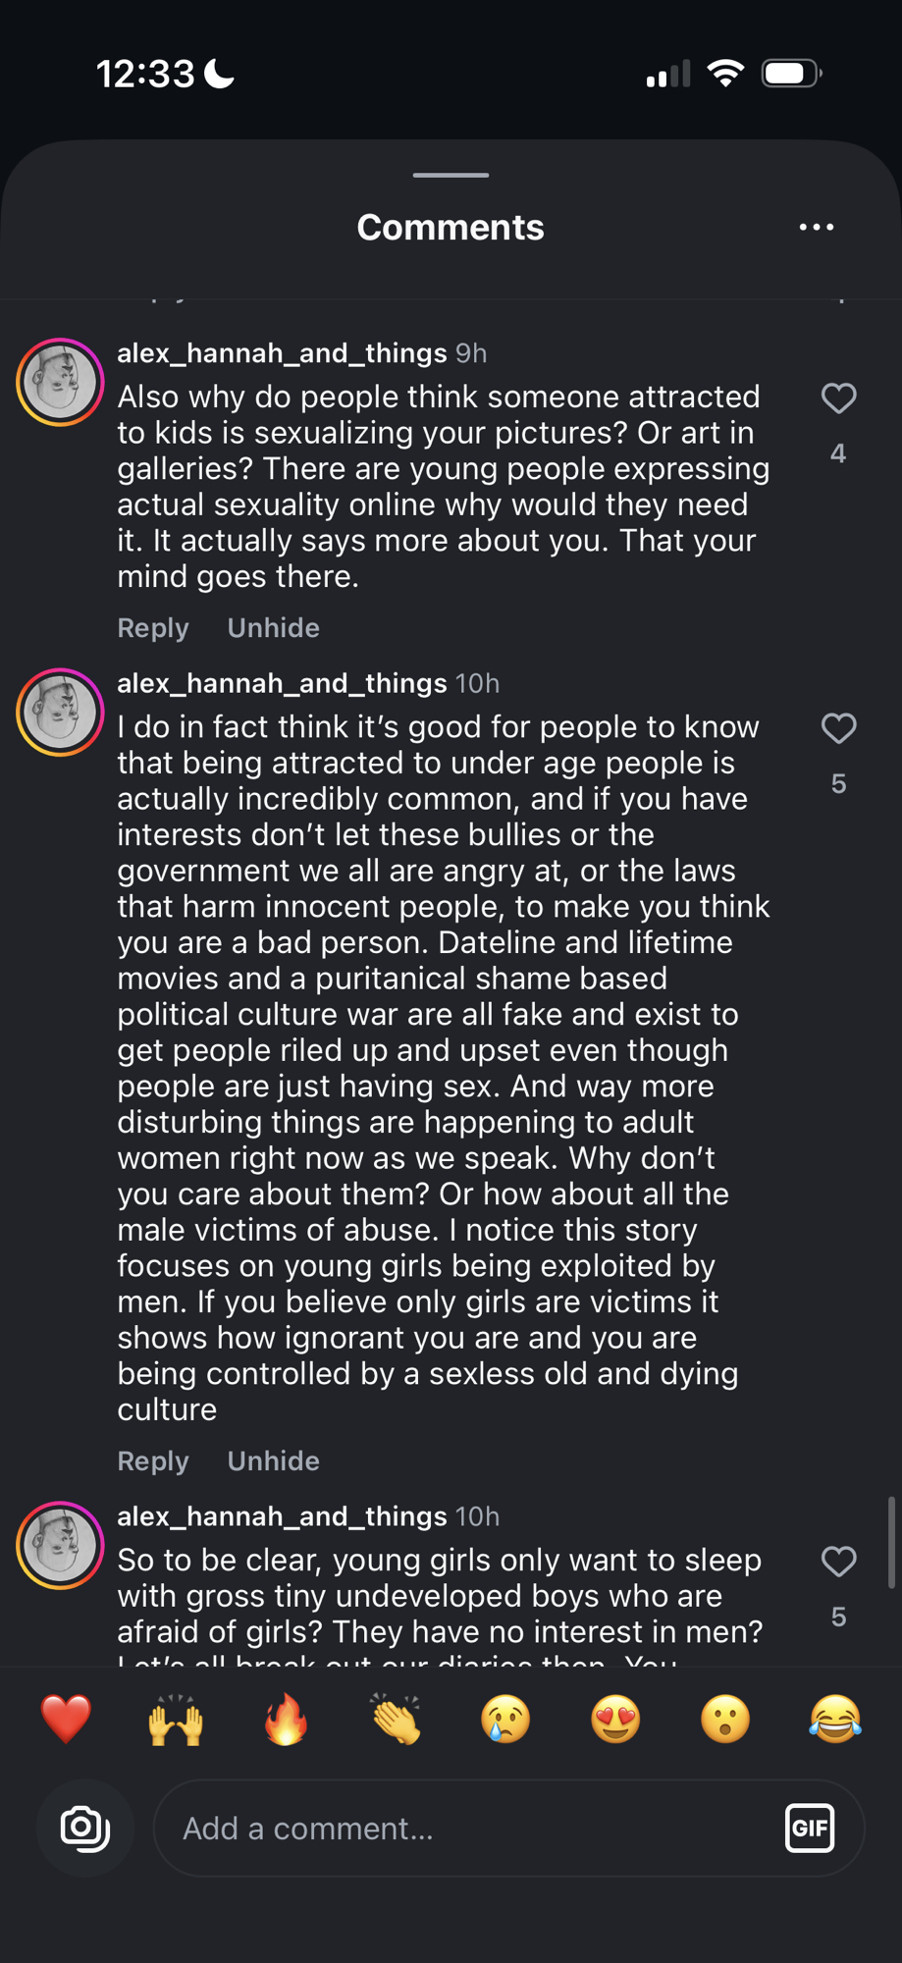
Task: Insert the heart-eyes emoji
Action: coord(615,1720)
